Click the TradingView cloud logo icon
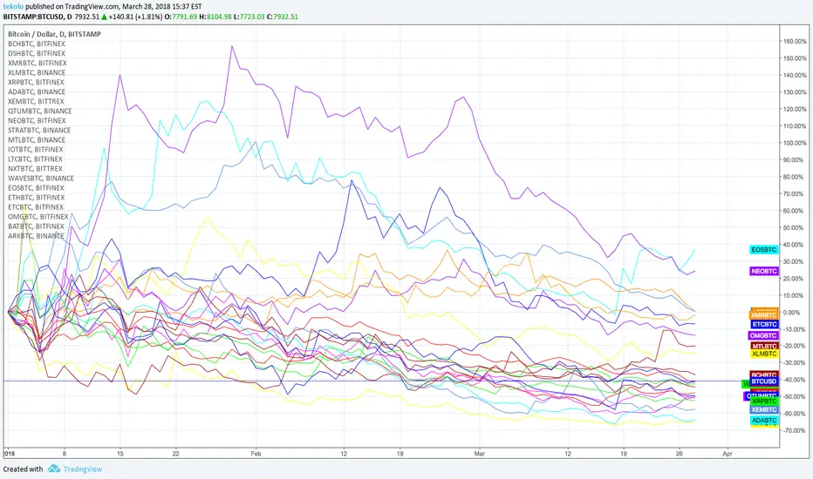Screen dimensions: 813x479 tap(54, 469)
